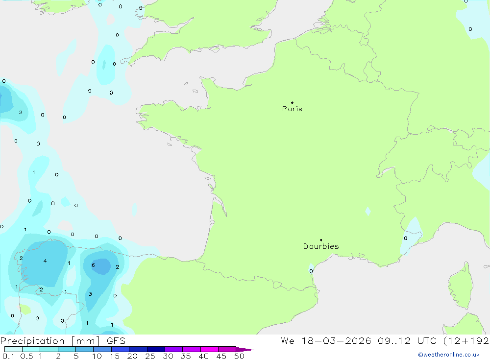Open the weatheronline.co.uk copyright link
Viewport: 490px width, 359px height.
click(x=449, y=355)
